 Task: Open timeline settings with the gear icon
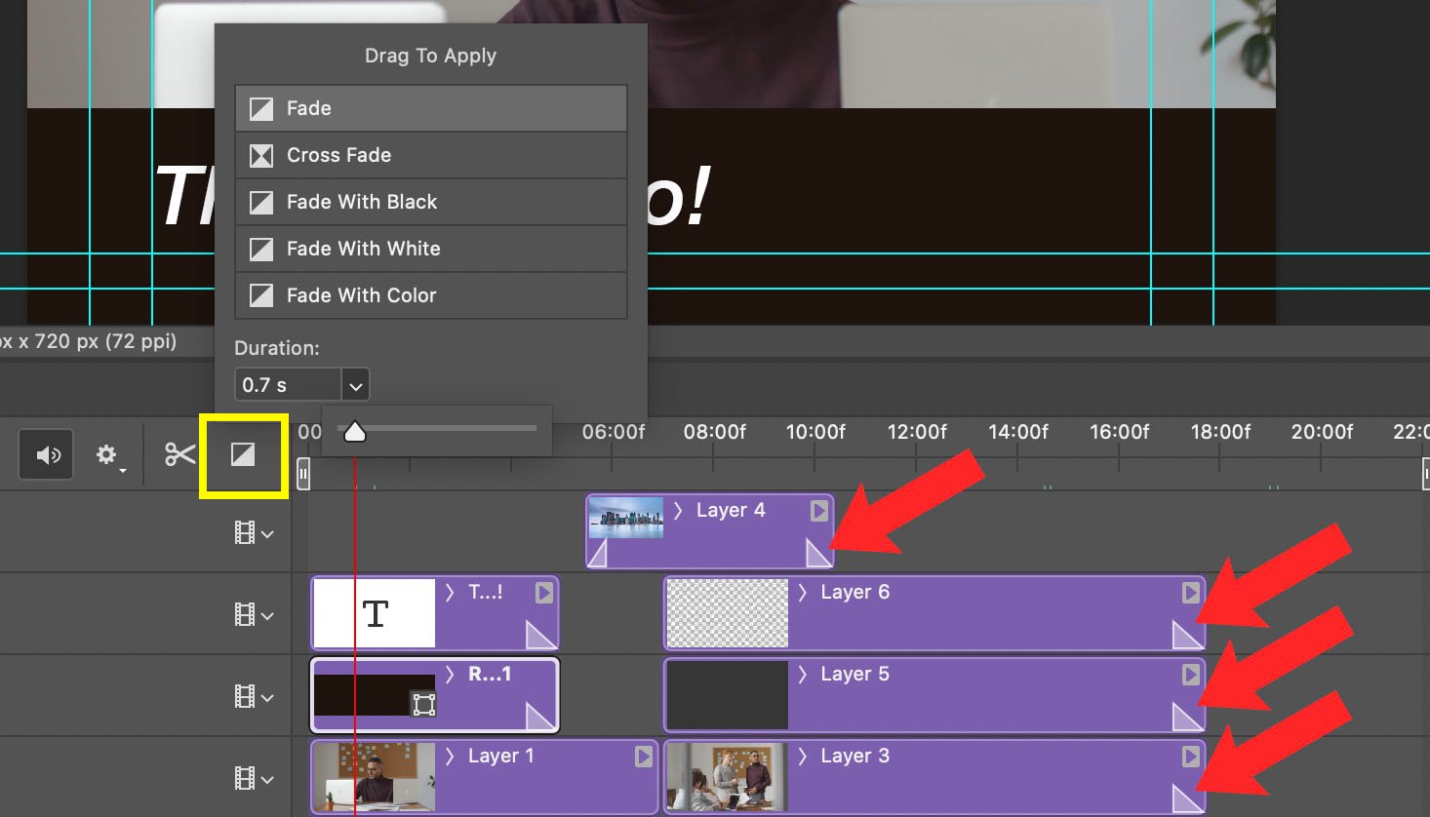[x=108, y=454]
